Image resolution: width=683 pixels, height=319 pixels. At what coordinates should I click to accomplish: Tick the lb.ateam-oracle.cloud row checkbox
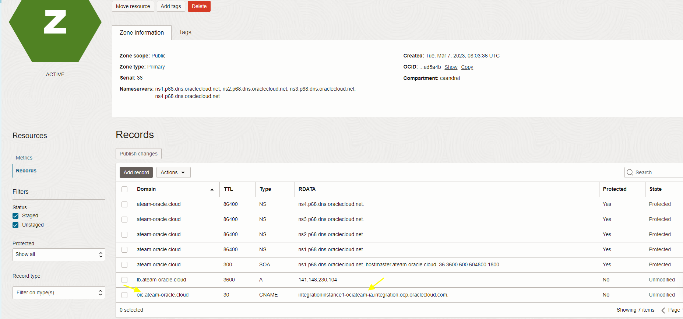[124, 280]
